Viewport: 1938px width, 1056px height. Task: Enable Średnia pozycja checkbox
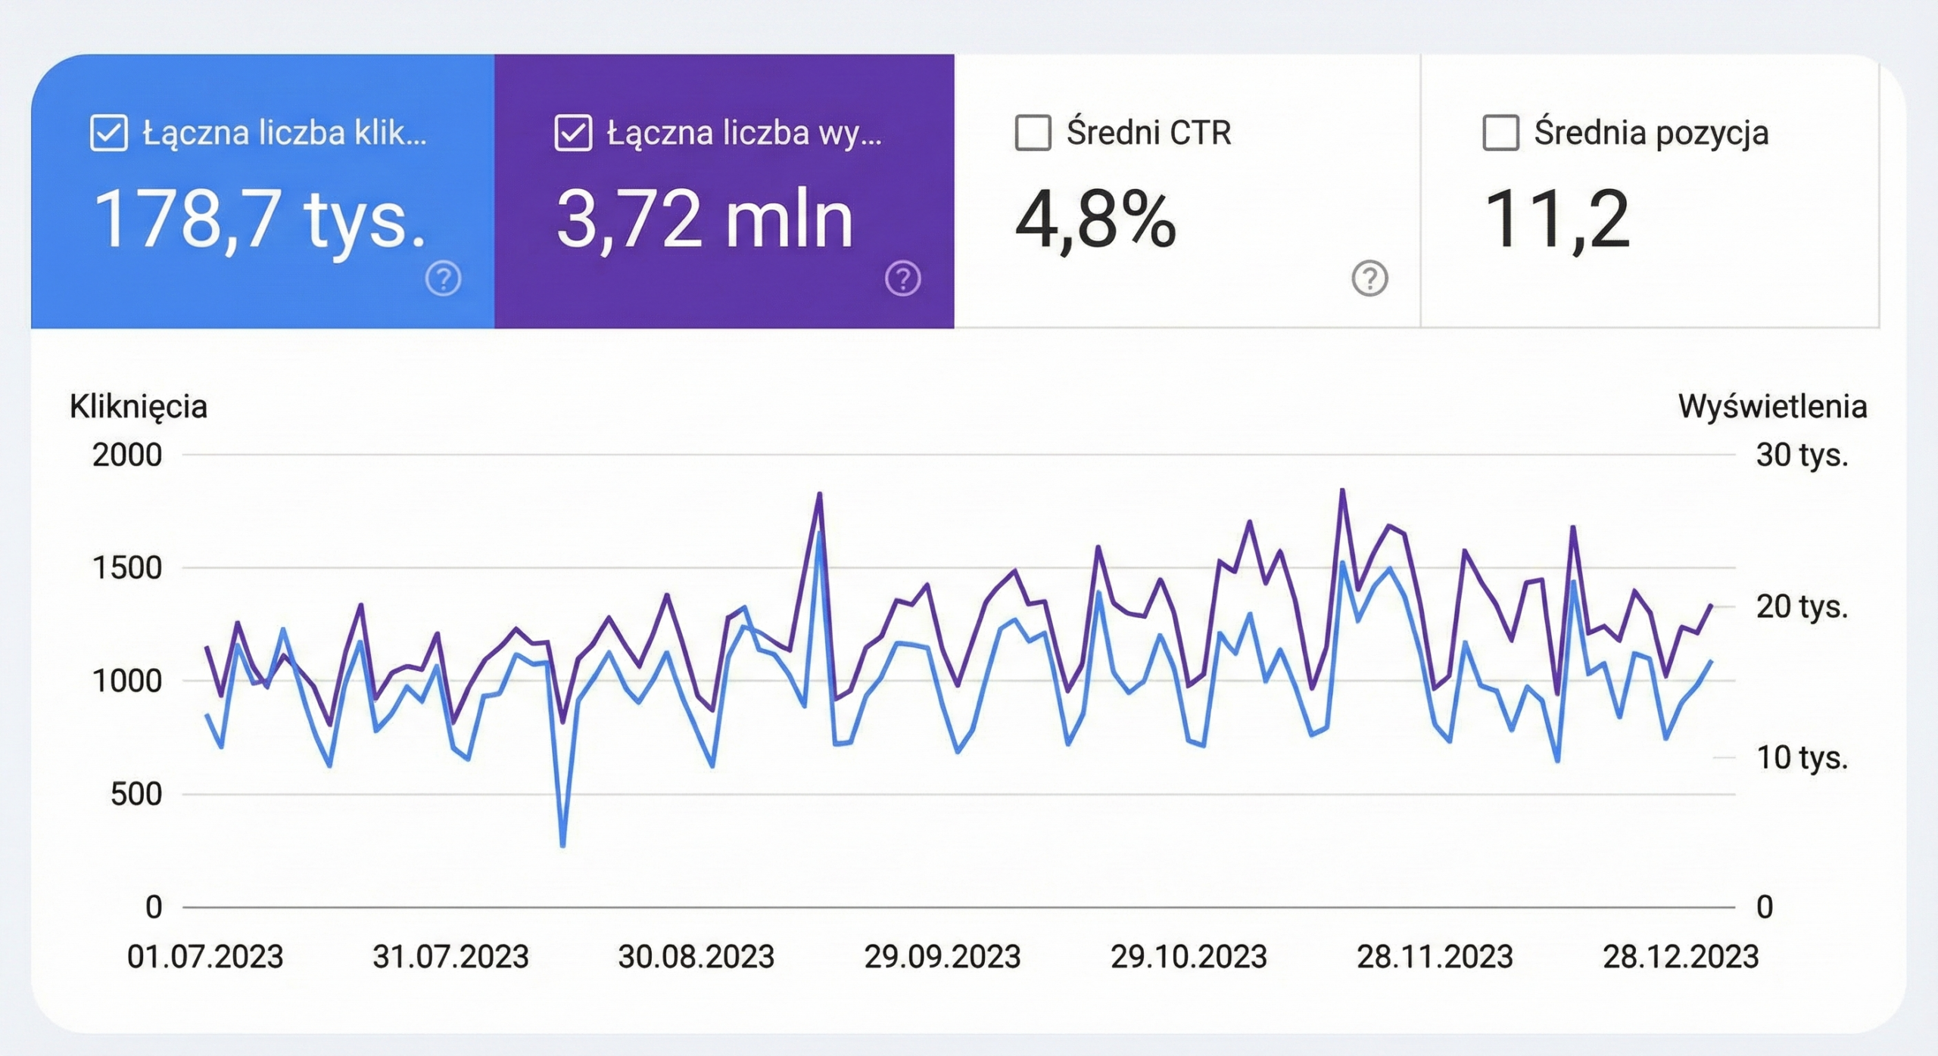[x=1500, y=133]
